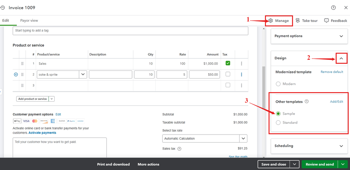
Task: Open the more options menu for row 3
Action: pyautogui.click(x=241, y=85)
